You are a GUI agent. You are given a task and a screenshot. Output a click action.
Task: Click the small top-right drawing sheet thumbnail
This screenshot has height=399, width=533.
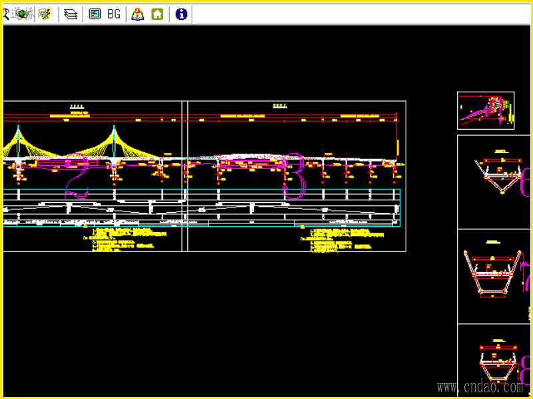click(x=486, y=110)
